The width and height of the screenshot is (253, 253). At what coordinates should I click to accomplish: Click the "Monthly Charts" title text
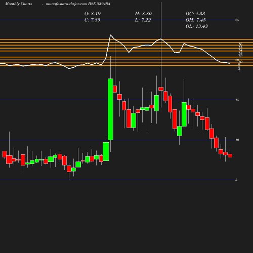(18, 4)
